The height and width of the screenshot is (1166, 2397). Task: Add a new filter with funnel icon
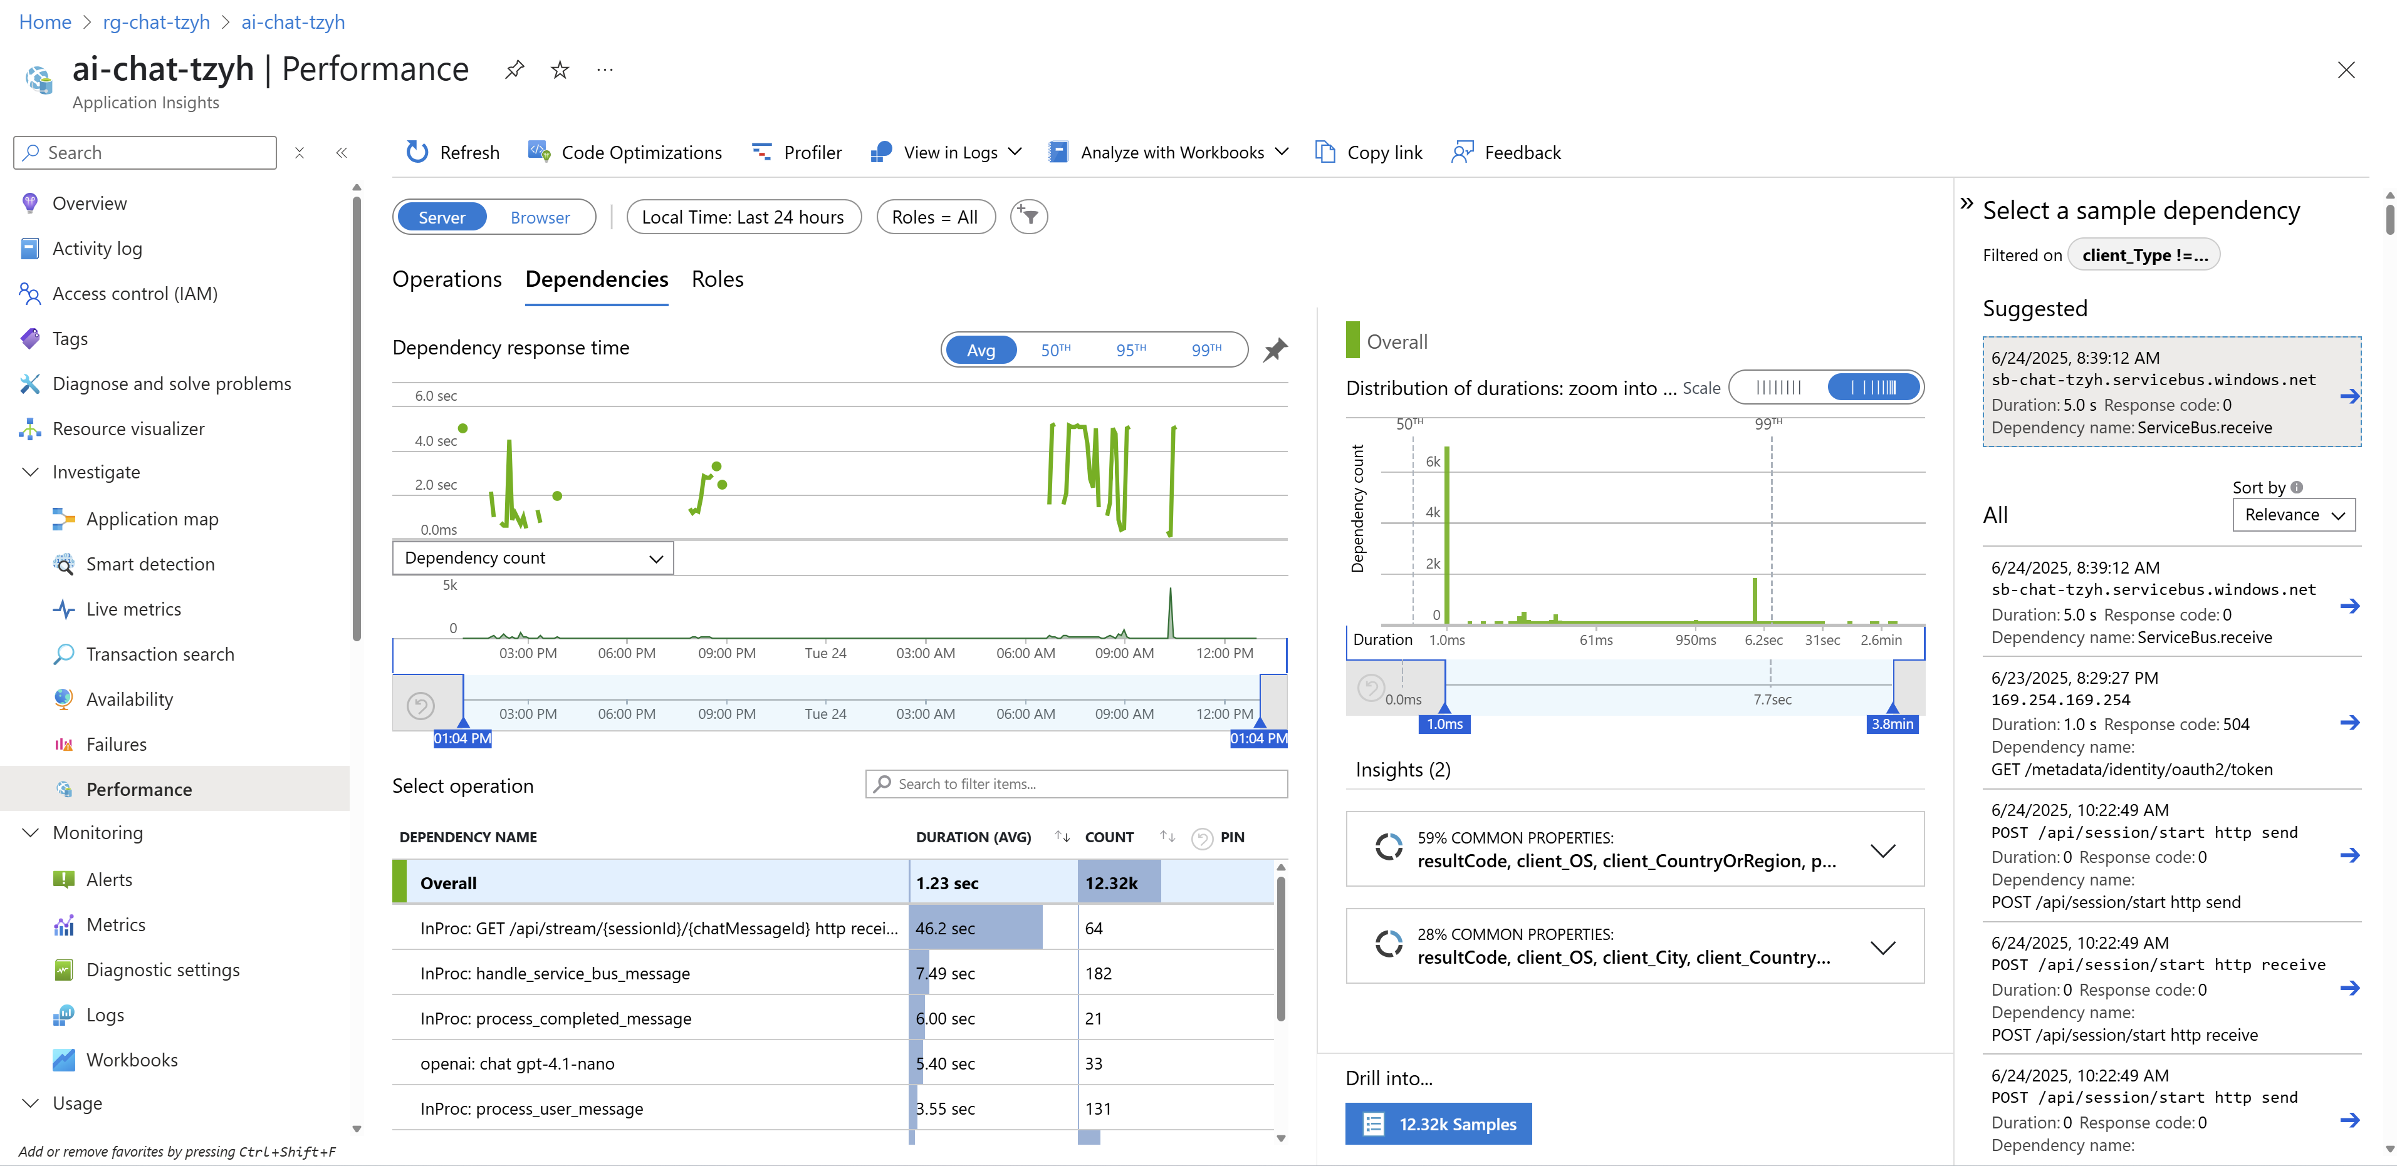pyautogui.click(x=1028, y=217)
